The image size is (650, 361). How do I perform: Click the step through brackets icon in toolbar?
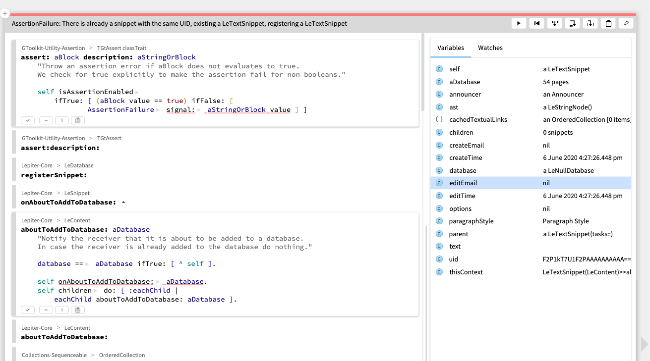click(591, 23)
